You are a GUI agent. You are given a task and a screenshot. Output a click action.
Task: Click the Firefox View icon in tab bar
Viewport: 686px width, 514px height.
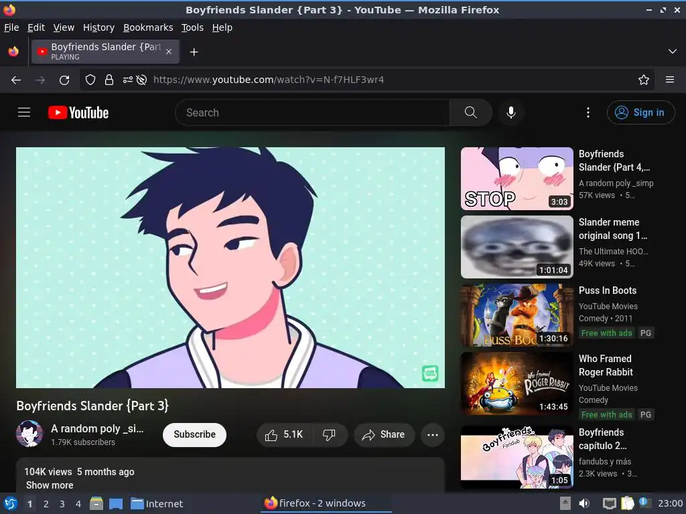13,52
